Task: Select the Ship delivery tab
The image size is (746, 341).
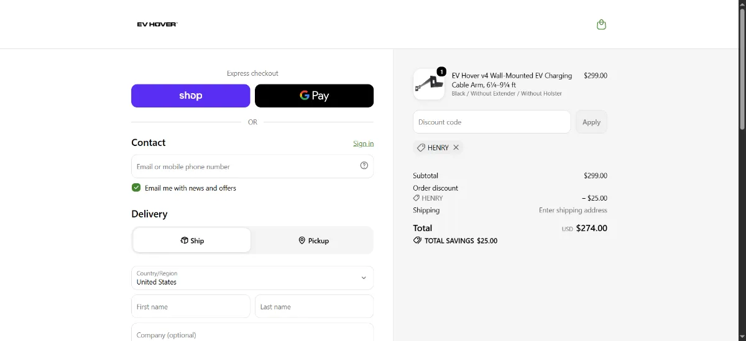Action: [x=192, y=240]
